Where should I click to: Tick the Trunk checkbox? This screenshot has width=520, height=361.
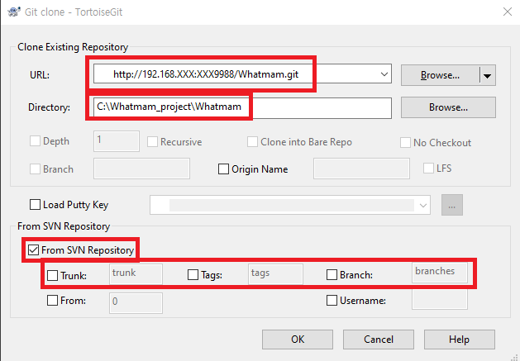tap(52, 275)
